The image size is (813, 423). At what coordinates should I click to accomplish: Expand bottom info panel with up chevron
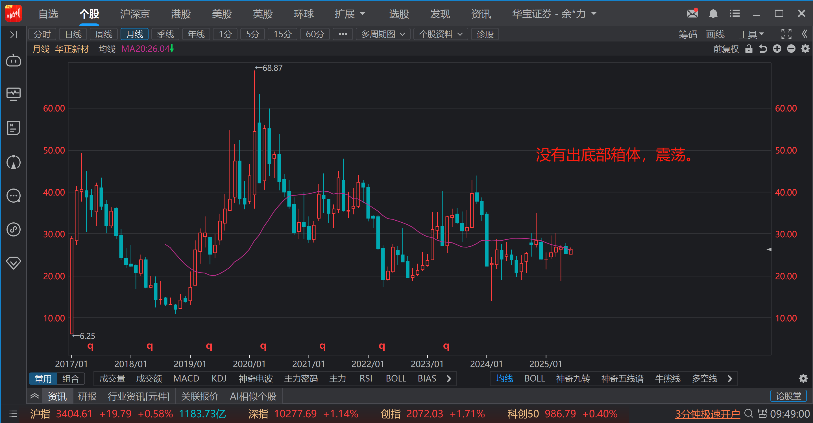pos(34,396)
